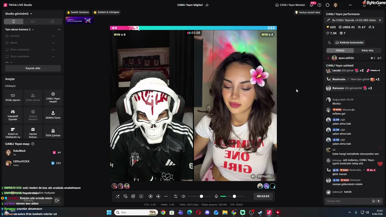Open CANLI Yayın Merkezi

coord(290,5)
